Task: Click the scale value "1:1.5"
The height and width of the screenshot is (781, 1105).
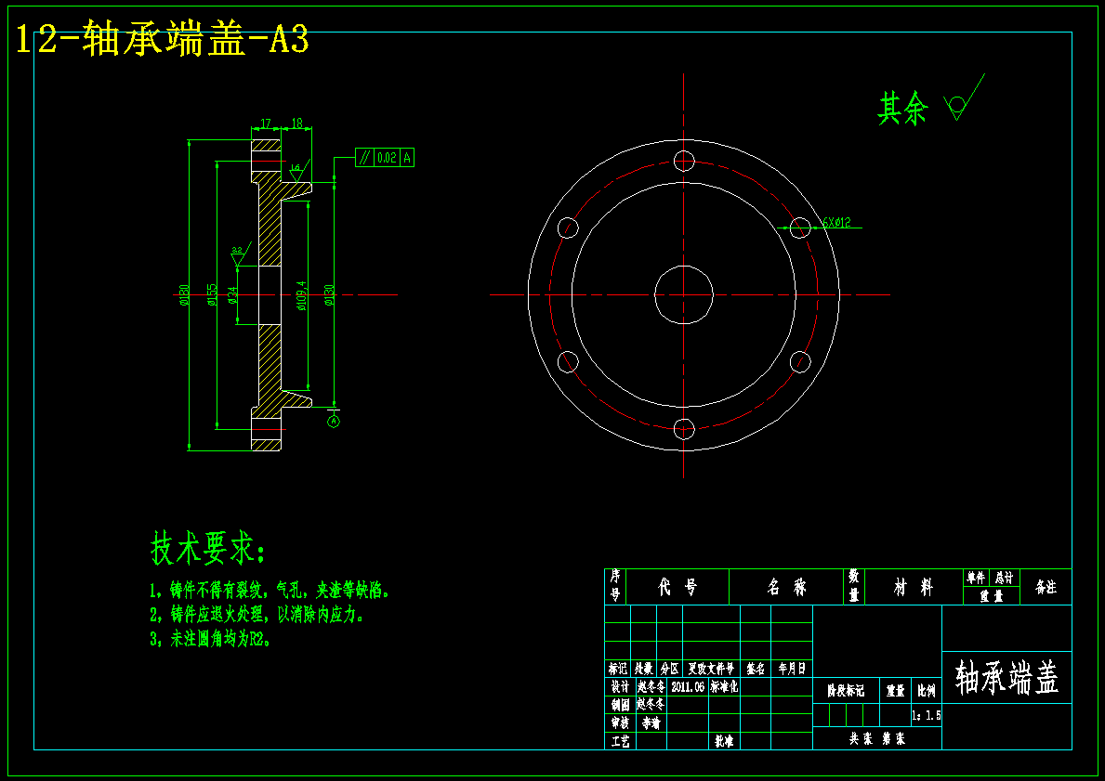Action: pos(926,715)
